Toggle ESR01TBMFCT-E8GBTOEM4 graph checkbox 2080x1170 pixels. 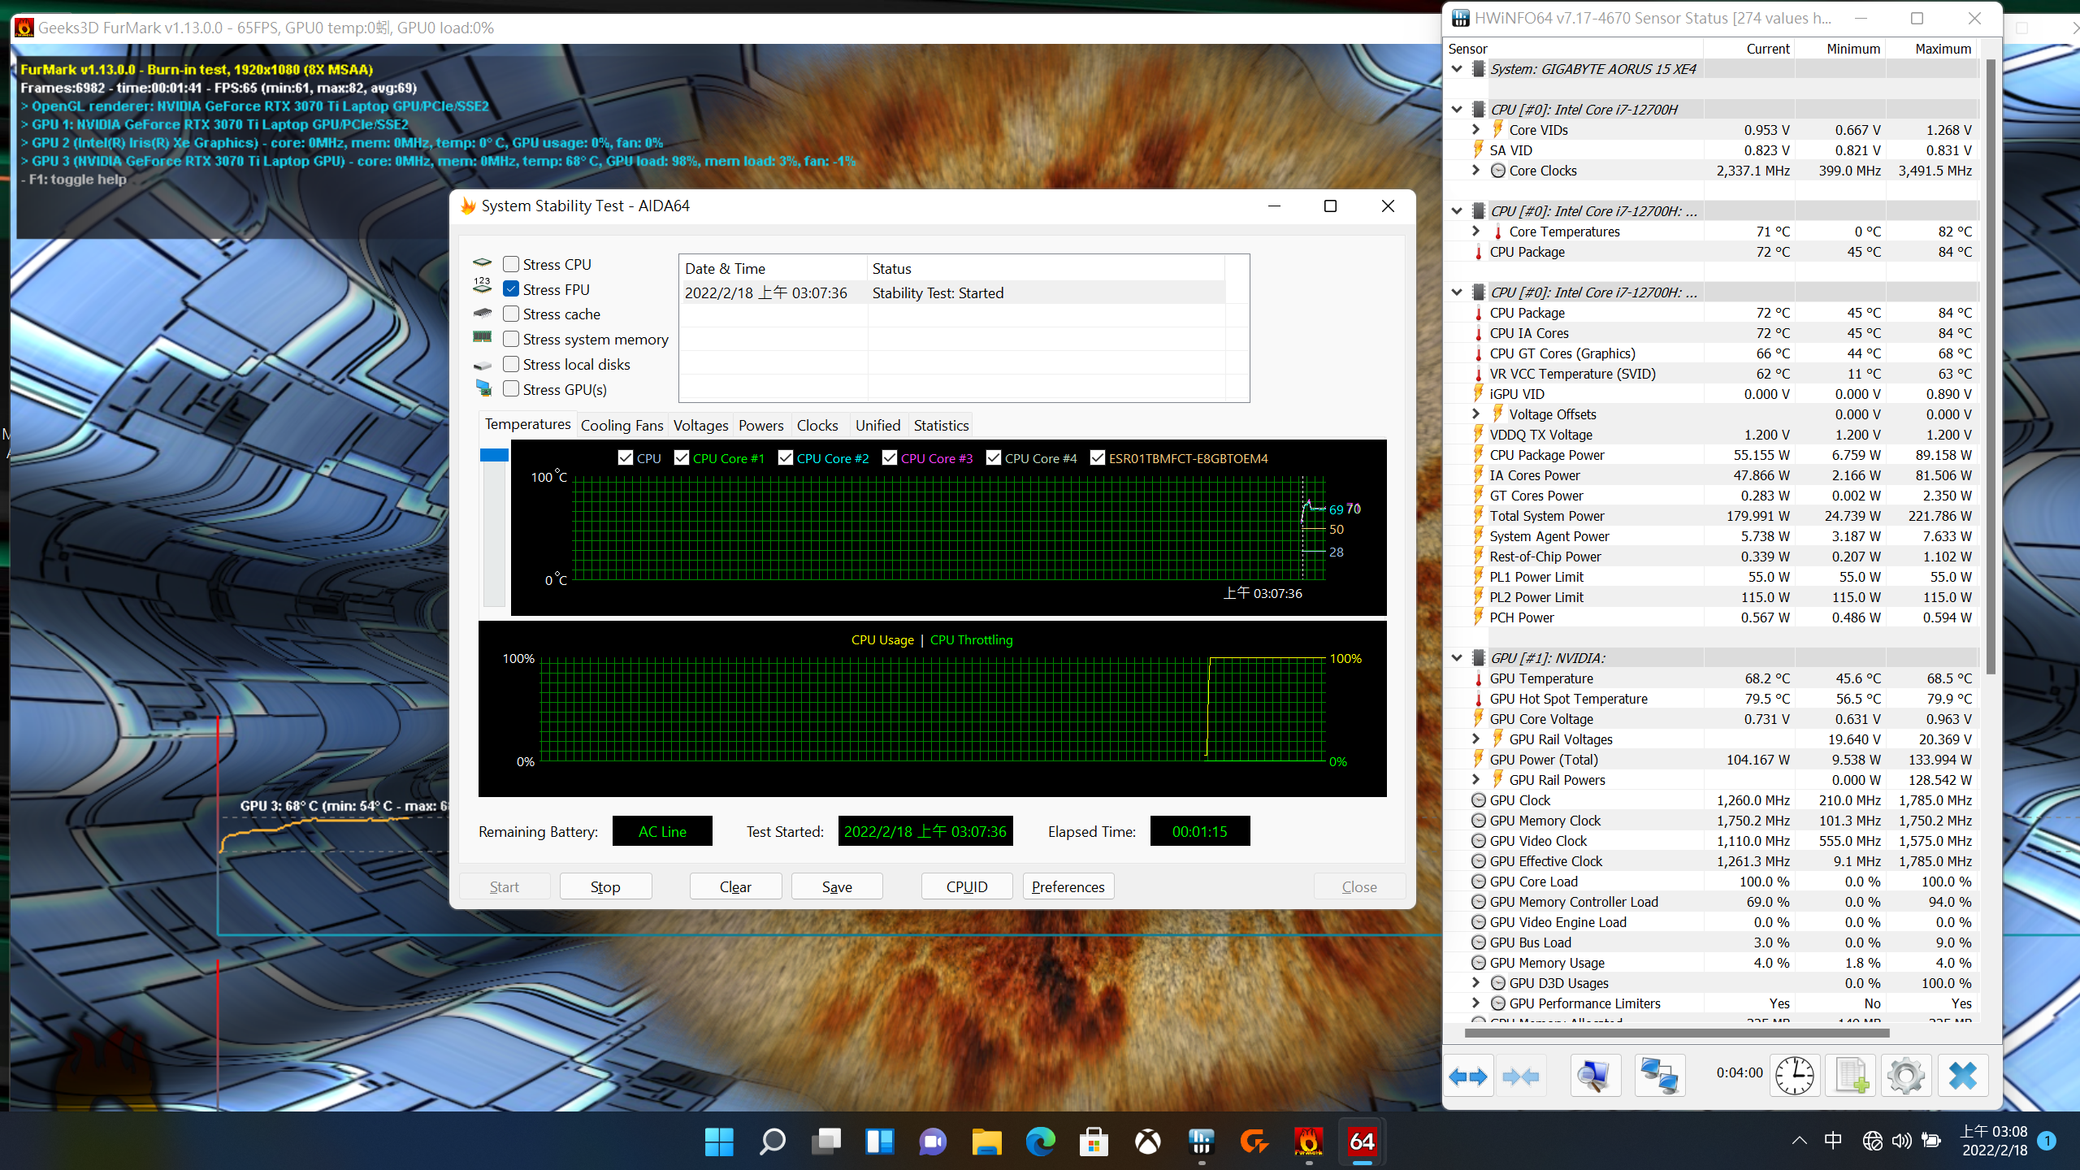point(1098,458)
